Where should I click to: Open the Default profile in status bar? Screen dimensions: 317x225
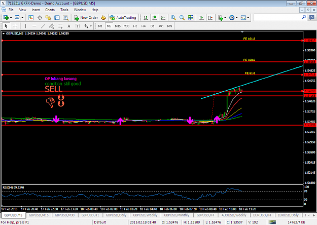[100, 222]
